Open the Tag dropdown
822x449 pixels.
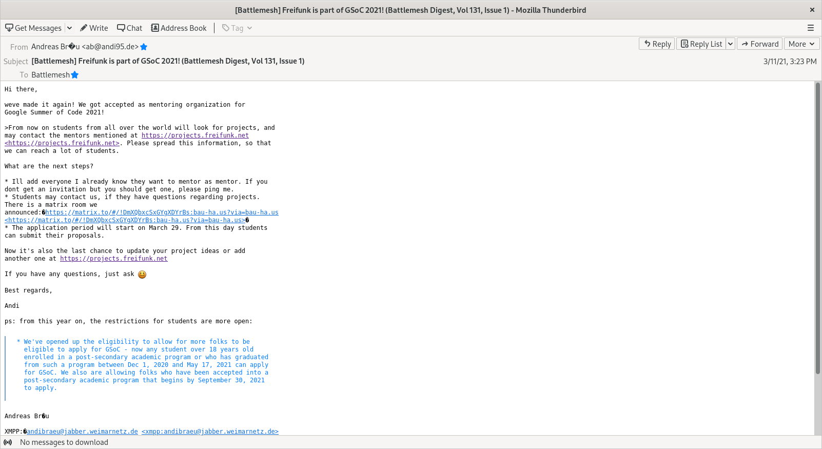pos(237,28)
